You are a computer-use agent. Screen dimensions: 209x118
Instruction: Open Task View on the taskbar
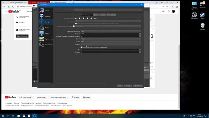(x=13, y=116)
